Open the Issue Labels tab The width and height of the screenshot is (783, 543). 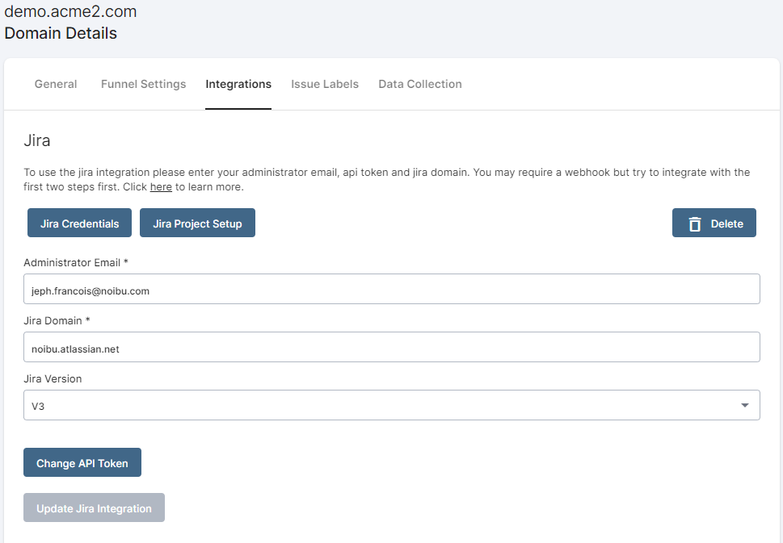coord(325,84)
